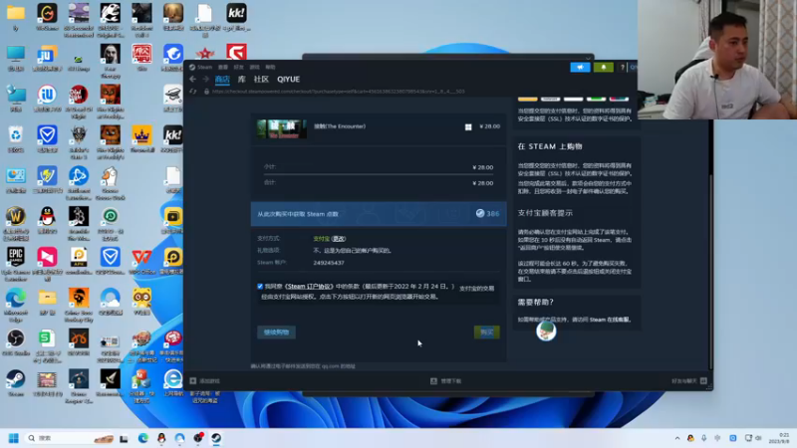Click the Steam page vertical scrollbar
The height and width of the screenshot is (448, 797).
[x=710, y=272]
